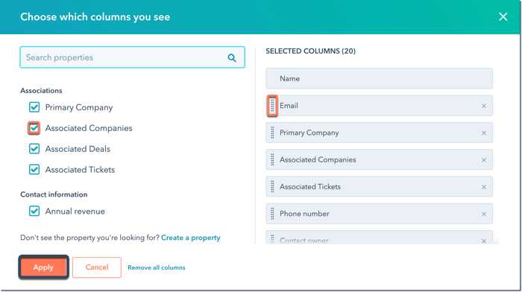522x292 pixels.
Task: Uncheck the Annual revenue checkbox
Action: pyautogui.click(x=34, y=211)
